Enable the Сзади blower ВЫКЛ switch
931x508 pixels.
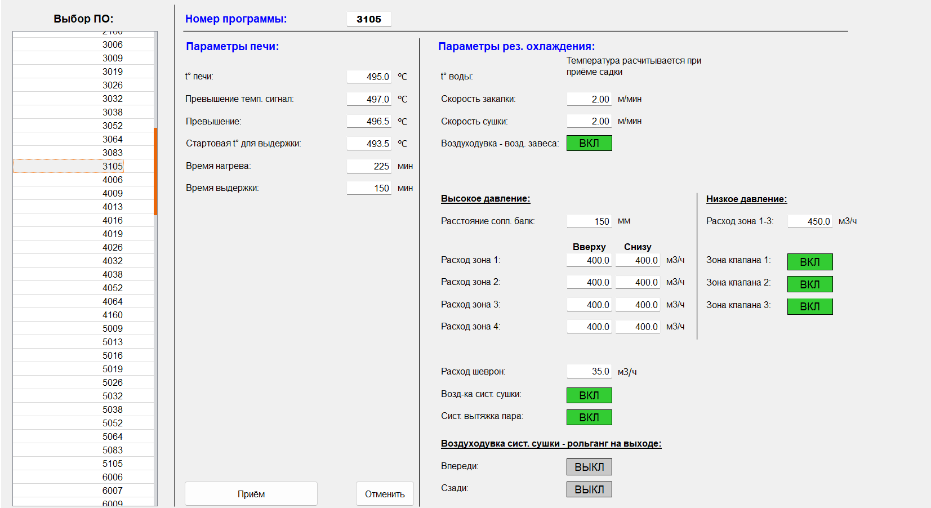589,489
